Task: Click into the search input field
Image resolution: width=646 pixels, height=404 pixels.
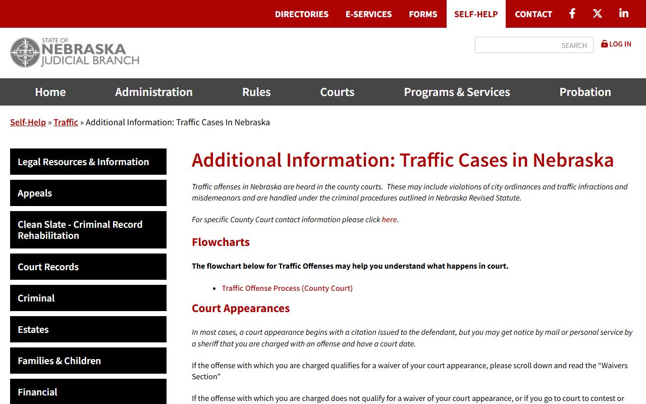Action: pyautogui.click(x=534, y=45)
